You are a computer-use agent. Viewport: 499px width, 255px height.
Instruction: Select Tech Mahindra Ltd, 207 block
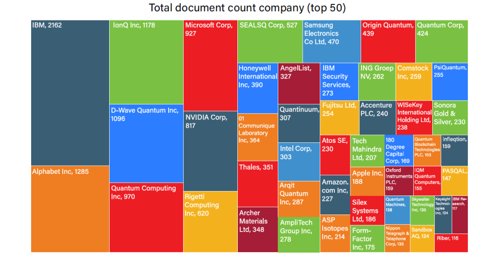tap(367, 151)
